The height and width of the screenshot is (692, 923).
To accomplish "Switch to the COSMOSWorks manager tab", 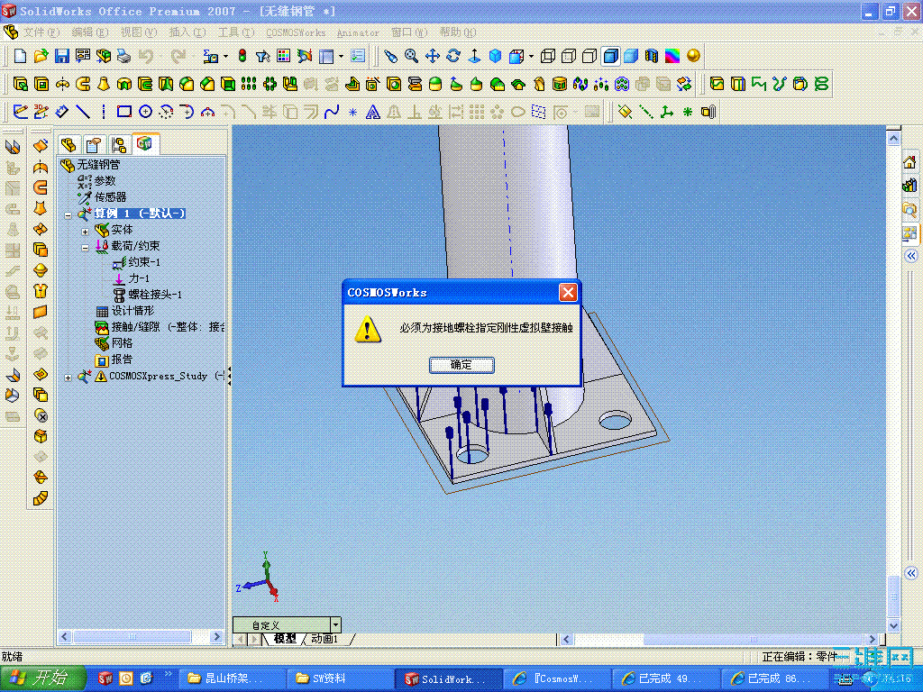I will pyautogui.click(x=145, y=143).
